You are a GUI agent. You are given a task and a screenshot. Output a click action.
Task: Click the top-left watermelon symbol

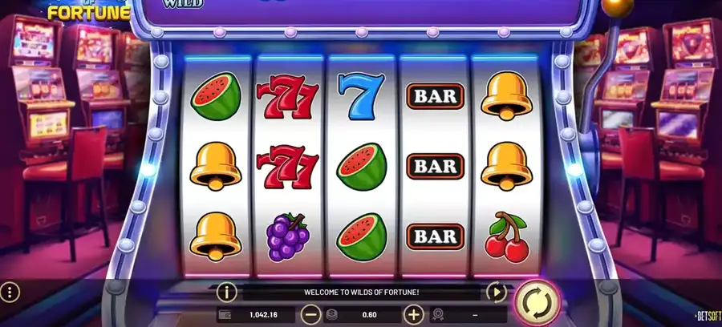point(216,96)
